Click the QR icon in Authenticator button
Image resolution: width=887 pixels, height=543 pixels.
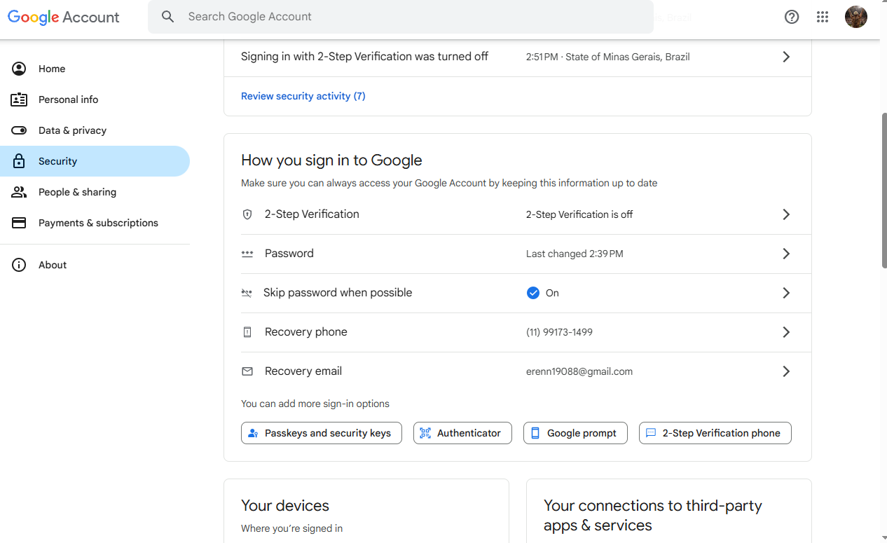pyautogui.click(x=425, y=433)
